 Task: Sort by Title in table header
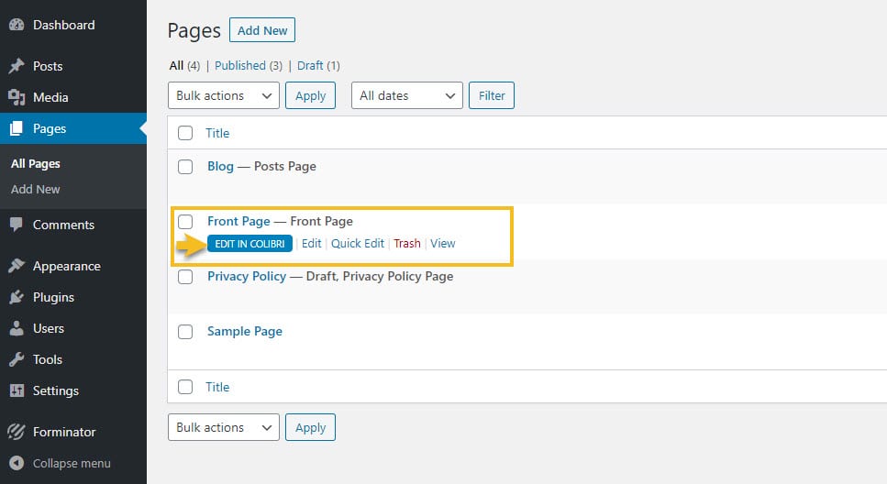(x=217, y=133)
